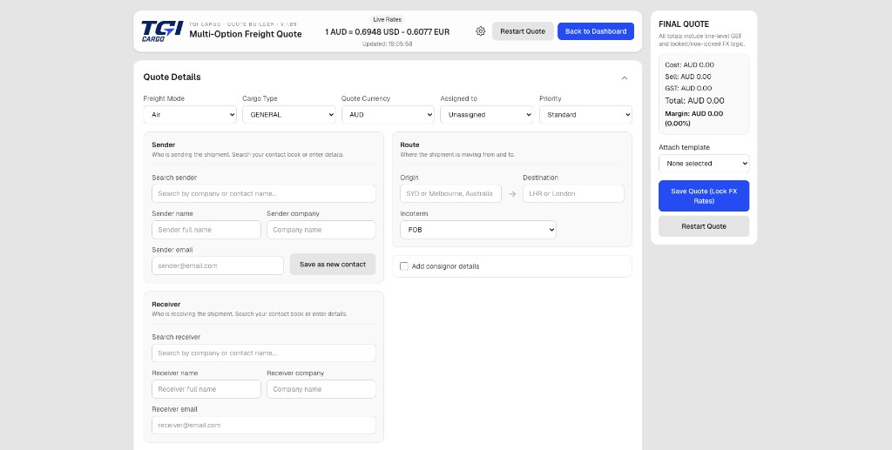Screen dimensions: 892x450
Task: Click the Receiver section heading
Action: 166,305
